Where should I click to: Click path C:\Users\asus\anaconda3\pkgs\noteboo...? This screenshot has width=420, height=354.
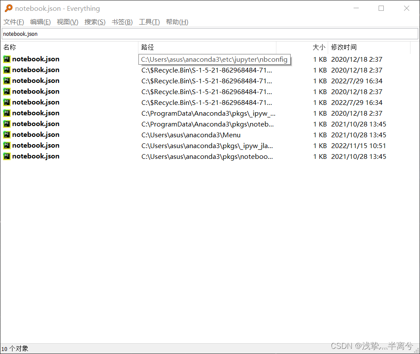(x=207, y=157)
